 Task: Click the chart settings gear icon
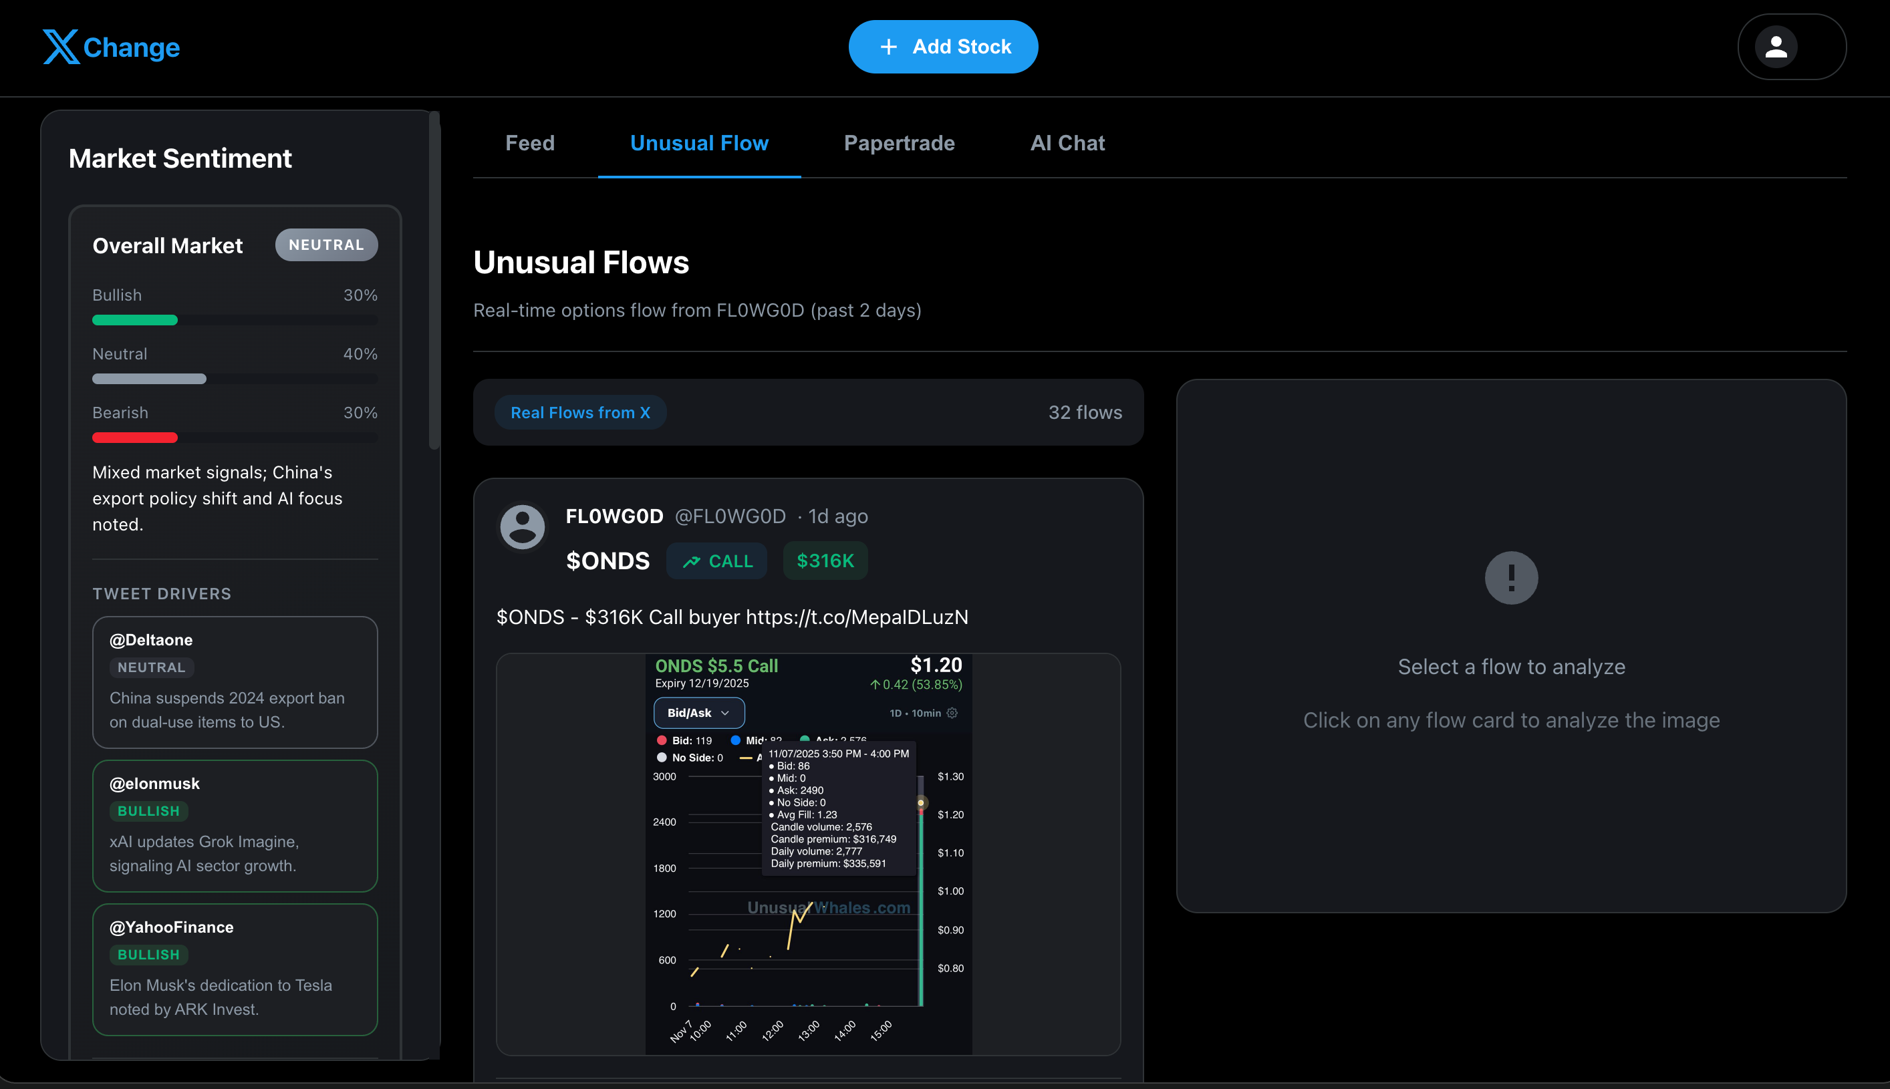click(x=952, y=713)
